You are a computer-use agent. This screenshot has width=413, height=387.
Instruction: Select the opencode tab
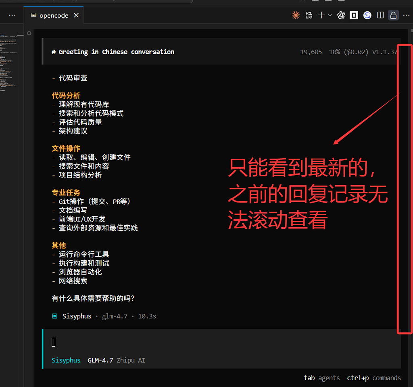click(x=54, y=16)
